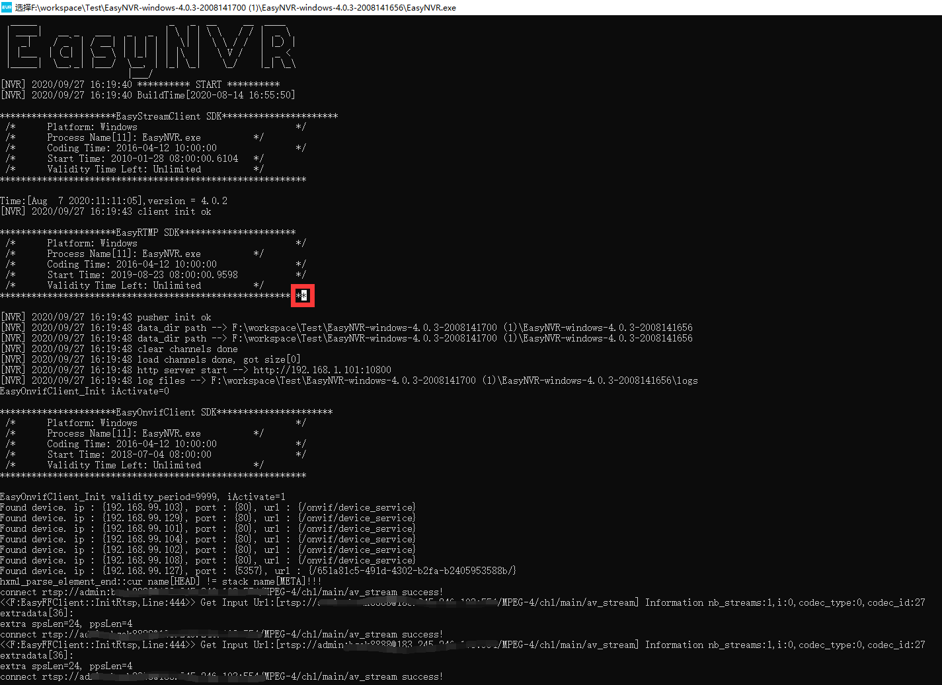The width and height of the screenshot is (942, 685).
Task: Click the "http://192.168.1.101:10800" server URL
Action: [x=322, y=370]
